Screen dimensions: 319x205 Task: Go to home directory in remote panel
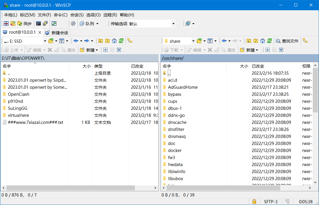(x=262, y=41)
